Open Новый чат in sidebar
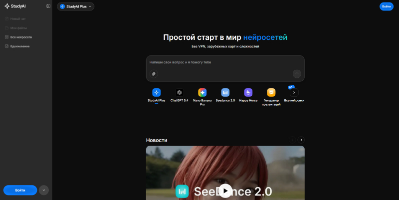The width and height of the screenshot is (399, 200). coord(15,19)
